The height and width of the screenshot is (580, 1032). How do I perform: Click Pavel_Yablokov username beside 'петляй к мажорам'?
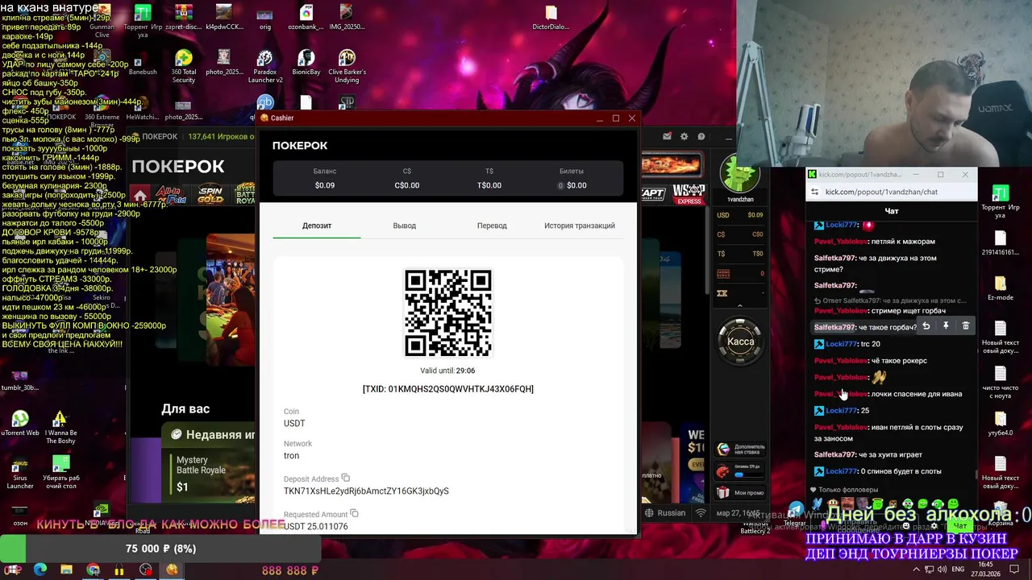841,242
